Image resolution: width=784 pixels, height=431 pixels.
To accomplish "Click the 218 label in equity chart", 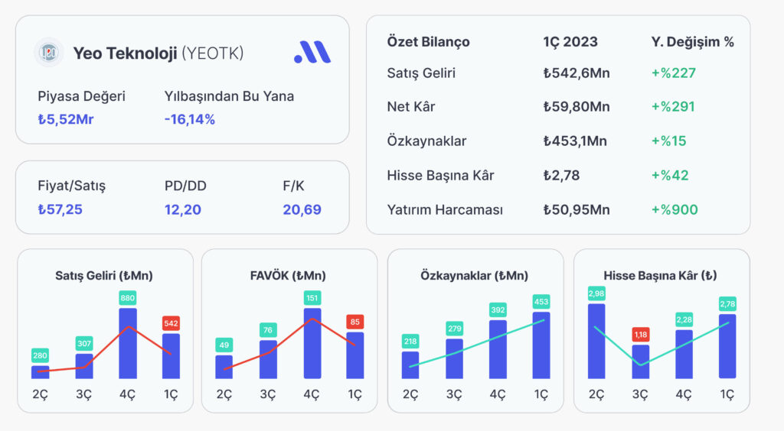I will pyautogui.click(x=410, y=341).
